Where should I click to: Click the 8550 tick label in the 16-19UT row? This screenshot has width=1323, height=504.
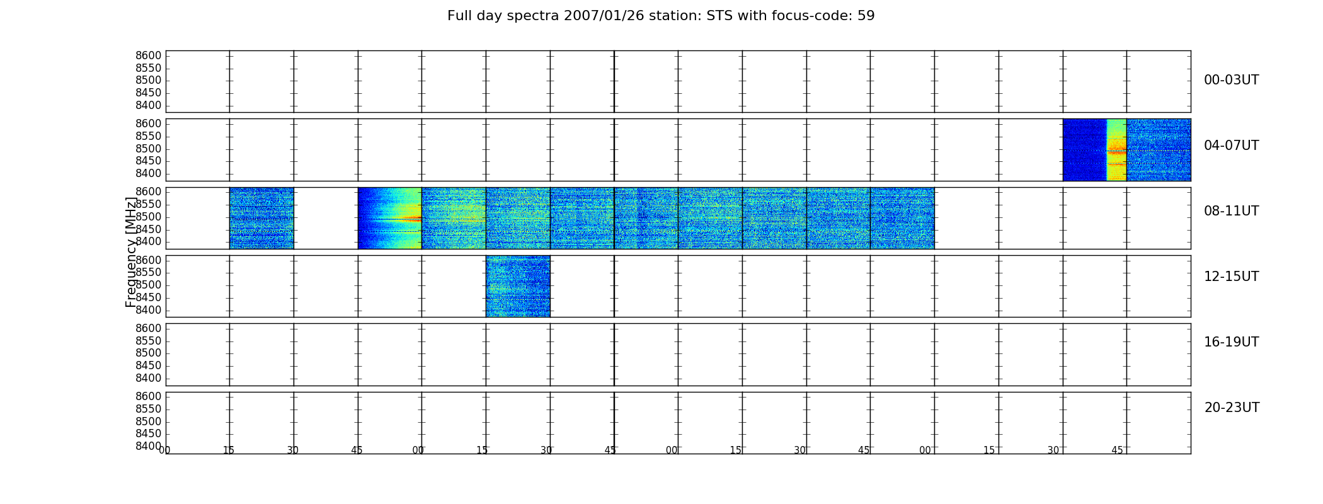(x=149, y=341)
